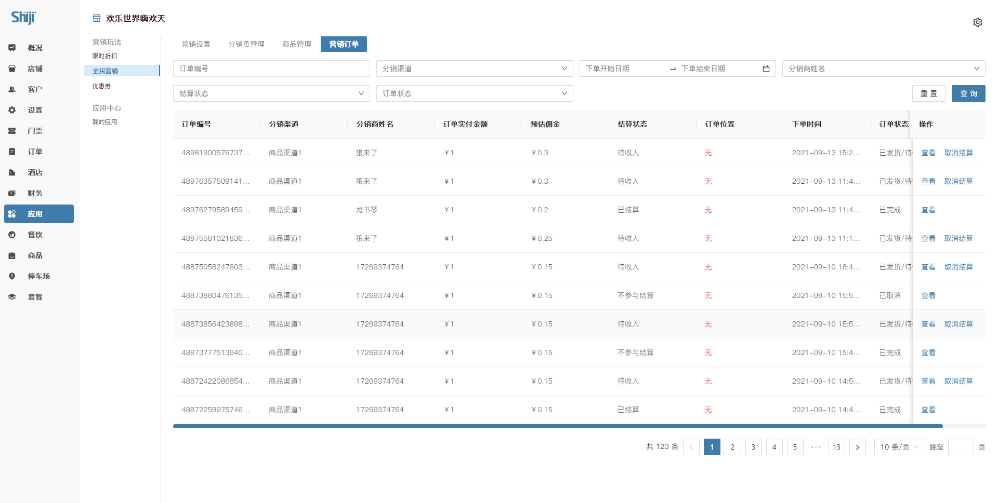Open 优惠券 submenu item
Screen dimensions: 998x503
(102, 86)
